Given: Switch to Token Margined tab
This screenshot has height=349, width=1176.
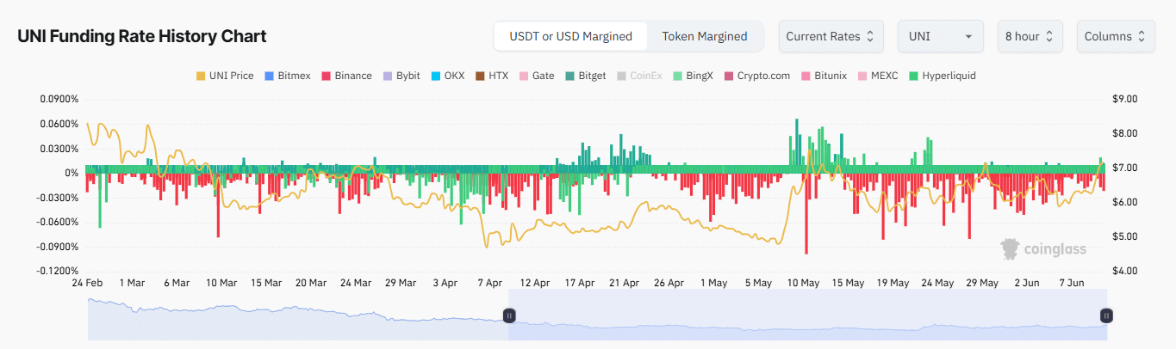Looking at the screenshot, I should pos(704,36).
